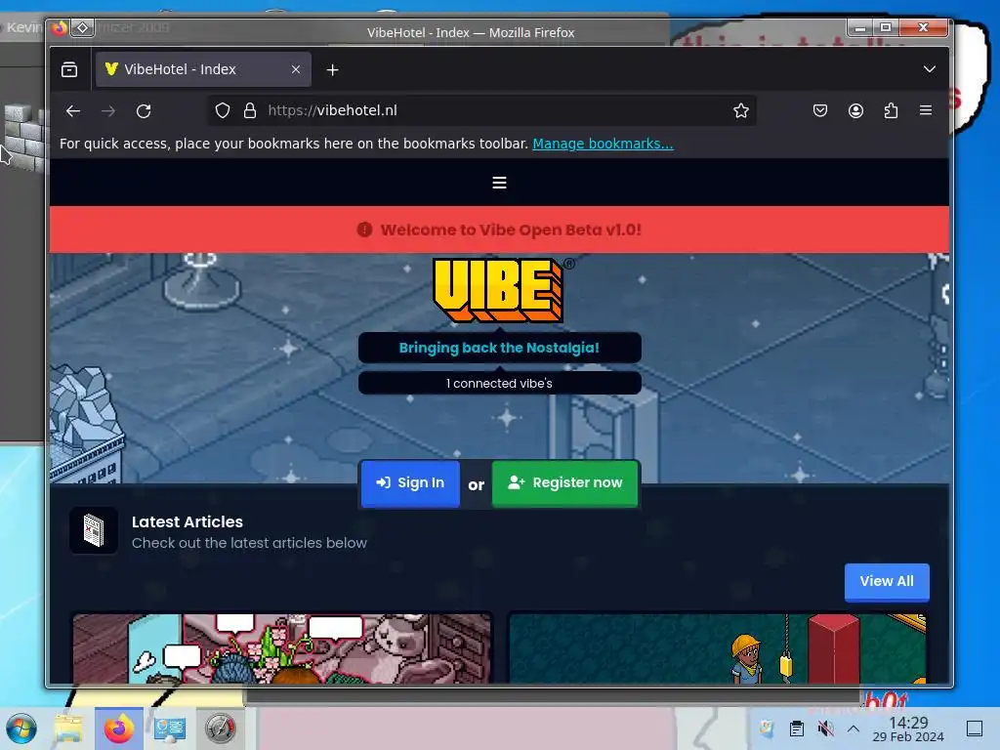Click the Sign In button

click(x=410, y=482)
